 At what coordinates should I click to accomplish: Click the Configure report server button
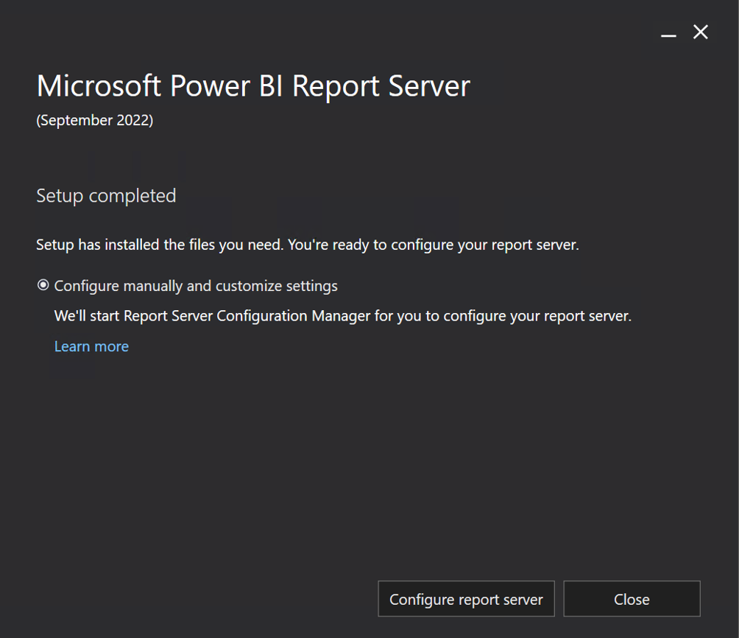(466, 599)
